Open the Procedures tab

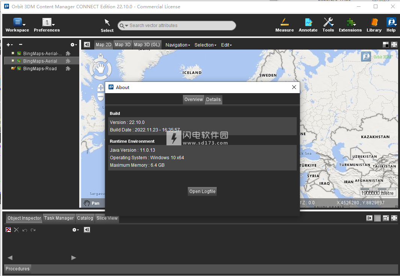pos(18,269)
